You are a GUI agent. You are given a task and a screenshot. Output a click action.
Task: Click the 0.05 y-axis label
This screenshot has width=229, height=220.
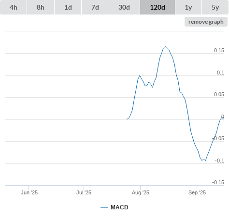pyautogui.click(x=219, y=94)
